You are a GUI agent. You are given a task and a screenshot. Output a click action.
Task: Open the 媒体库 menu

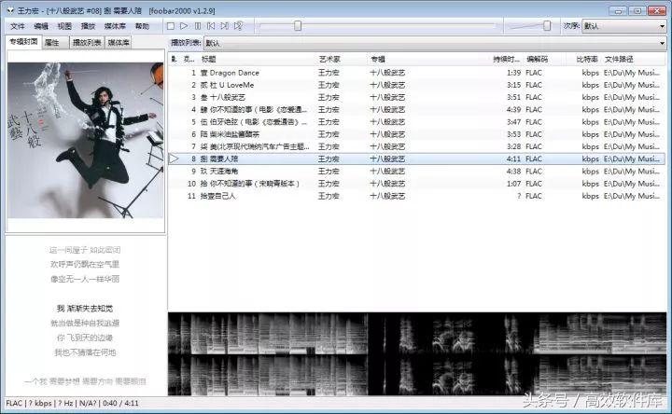coord(115,26)
